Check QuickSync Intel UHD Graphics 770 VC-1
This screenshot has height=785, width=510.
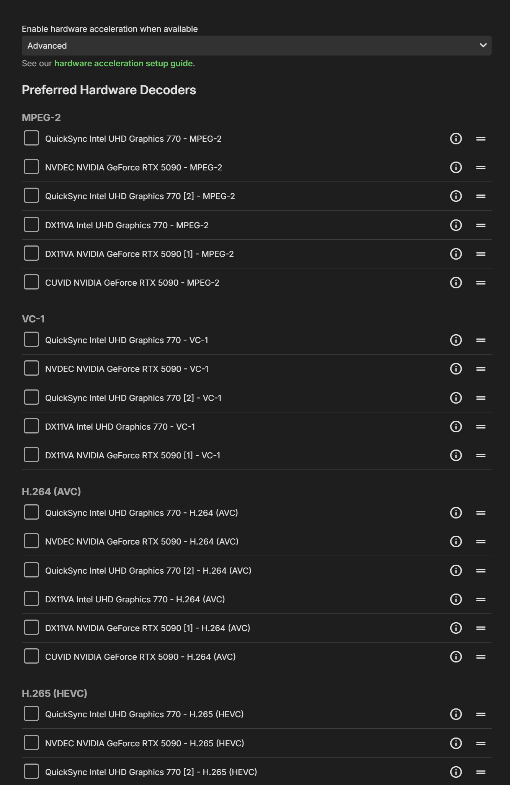[31, 340]
